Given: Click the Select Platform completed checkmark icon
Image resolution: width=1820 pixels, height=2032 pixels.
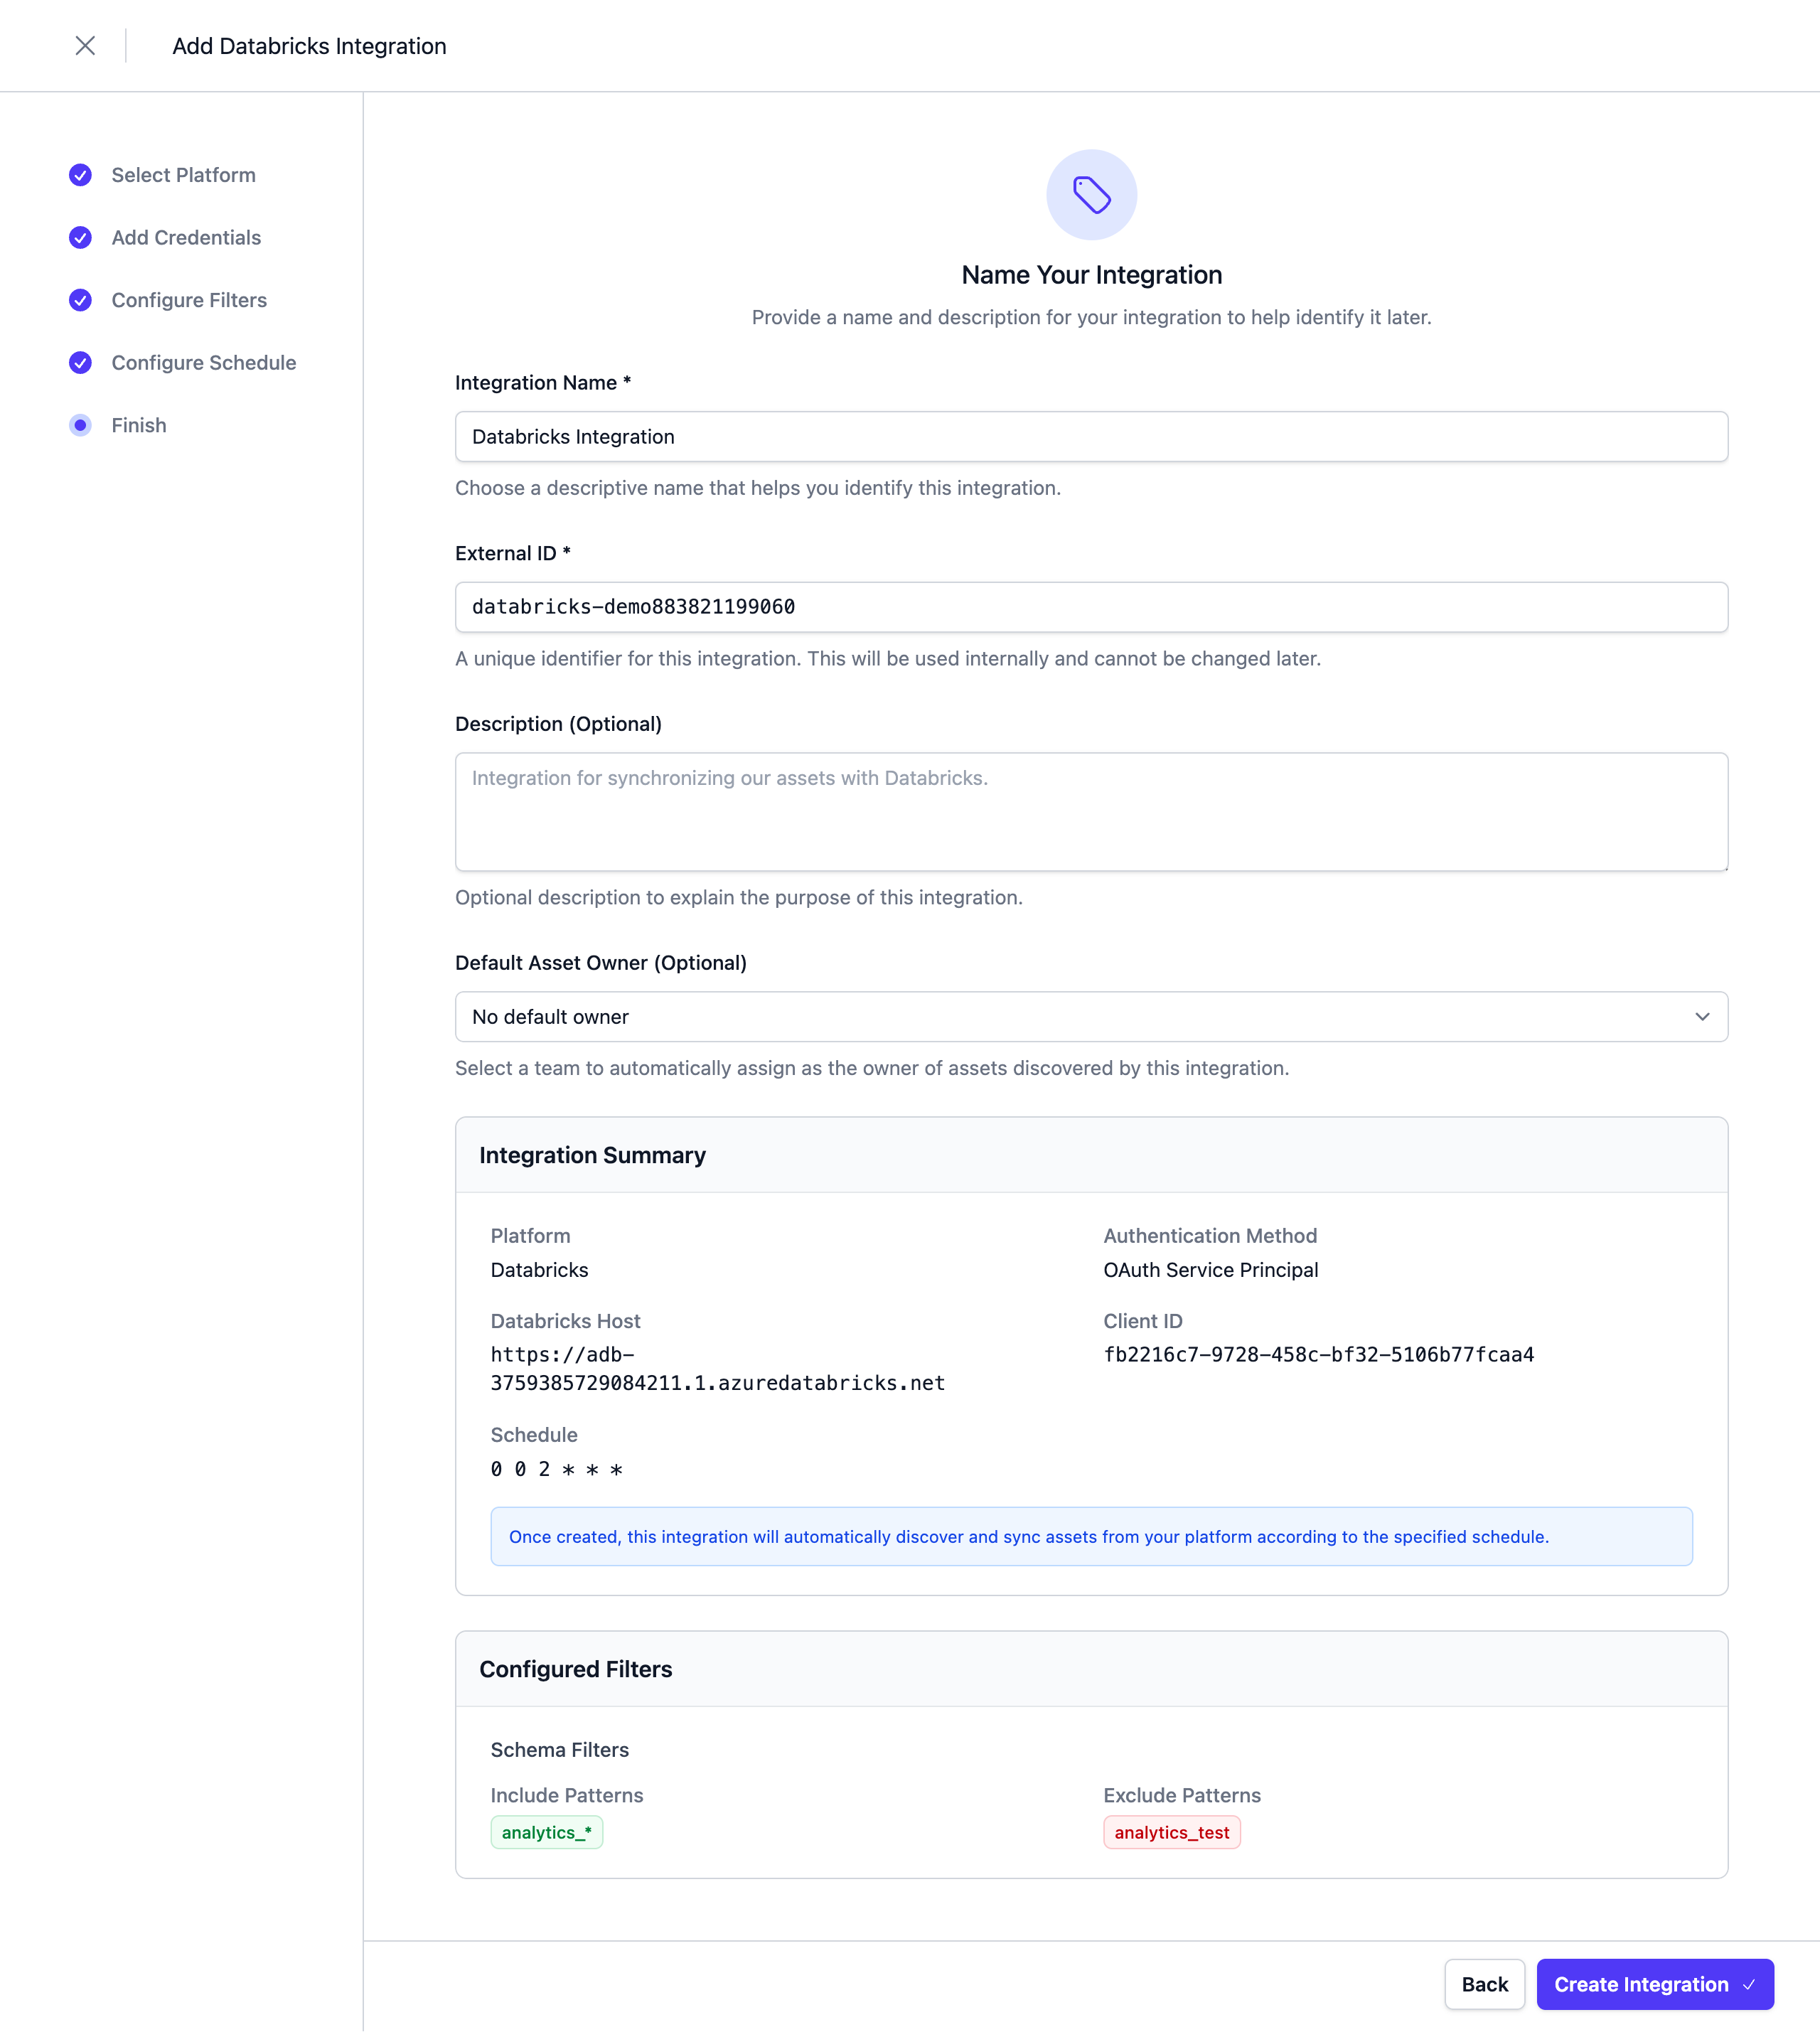Looking at the screenshot, I should point(80,174).
